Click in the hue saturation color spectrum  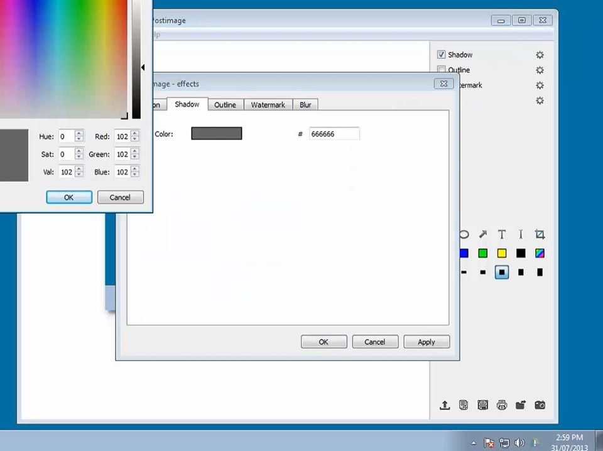pos(63,58)
